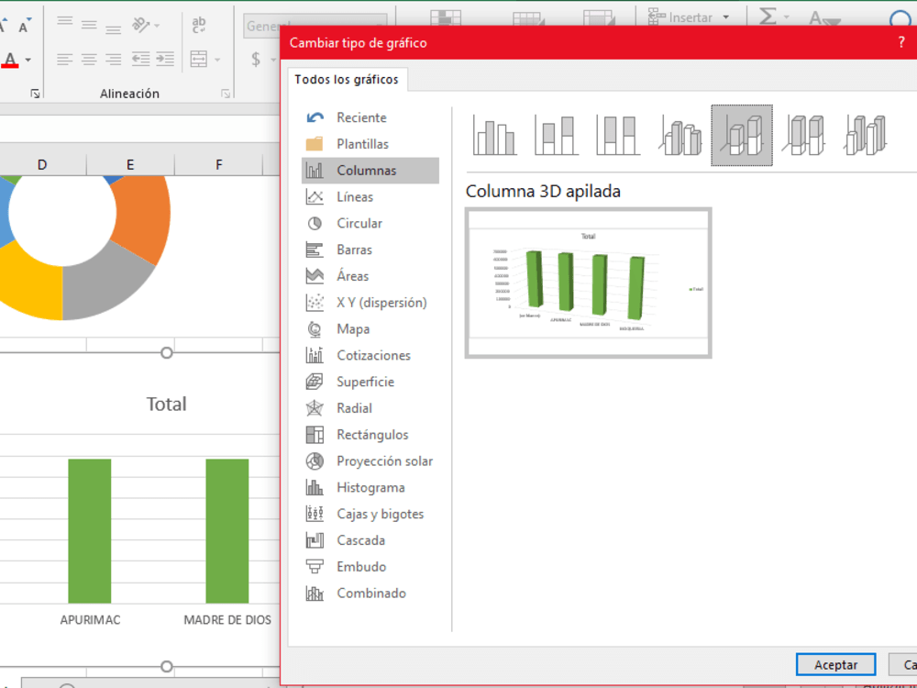The height and width of the screenshot is (688, 917).
Task: Pick the Rectángulos chart category
Action: (x=370, y=435)
